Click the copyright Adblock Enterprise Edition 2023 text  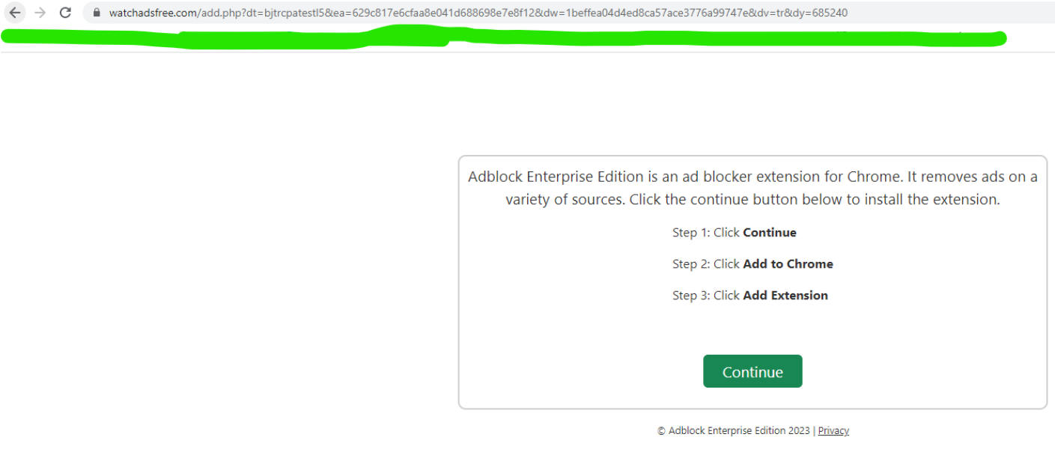(x=732, y=430)
